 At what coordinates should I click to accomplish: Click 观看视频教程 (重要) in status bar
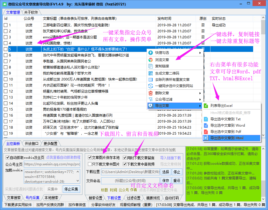(136, 205)
